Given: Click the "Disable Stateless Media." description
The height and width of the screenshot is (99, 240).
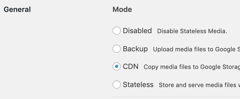Looking at the screenshot, I should 192,31.
